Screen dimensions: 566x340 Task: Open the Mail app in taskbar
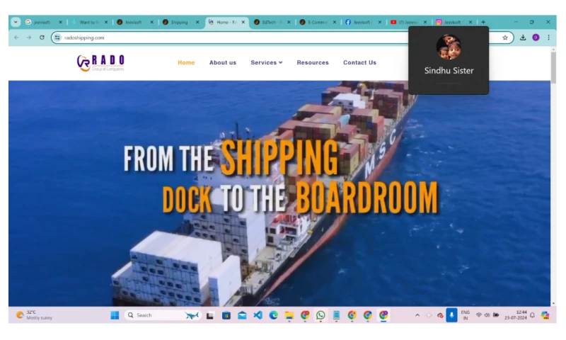242,315
